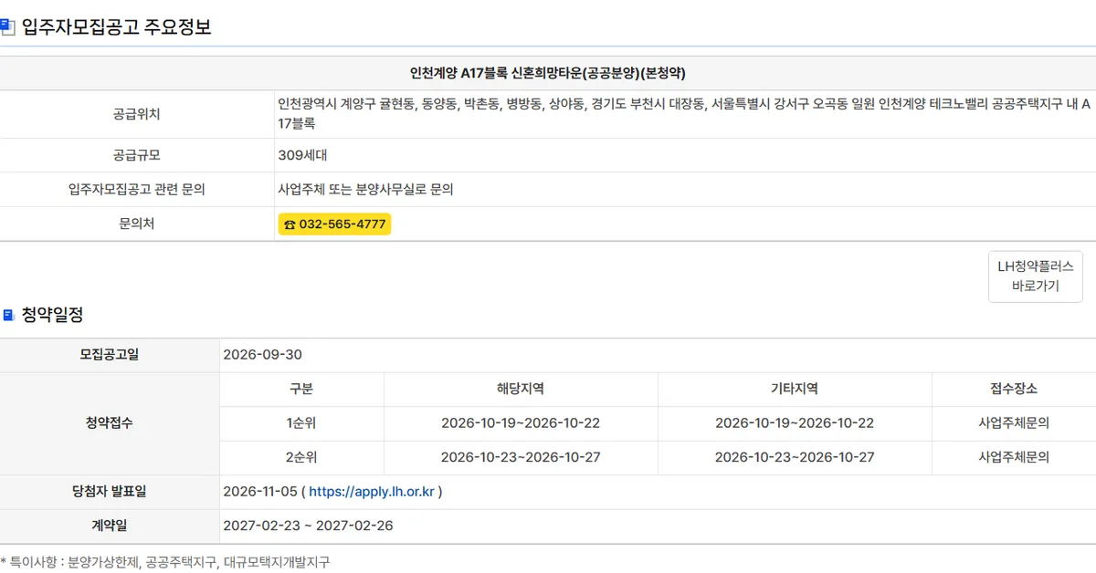Select 2순위 해당지역 date 2026-10-23~2026-10-27
Viewport: 1096px width, 573px height.
coord(521,457)
